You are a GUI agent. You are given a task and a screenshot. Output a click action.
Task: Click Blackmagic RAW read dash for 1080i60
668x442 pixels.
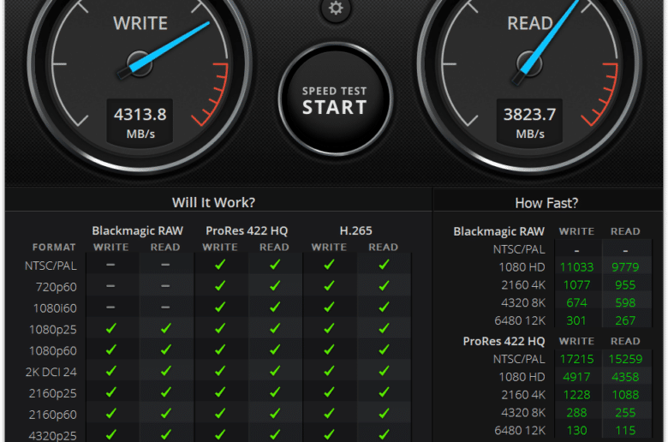(165, 307)
